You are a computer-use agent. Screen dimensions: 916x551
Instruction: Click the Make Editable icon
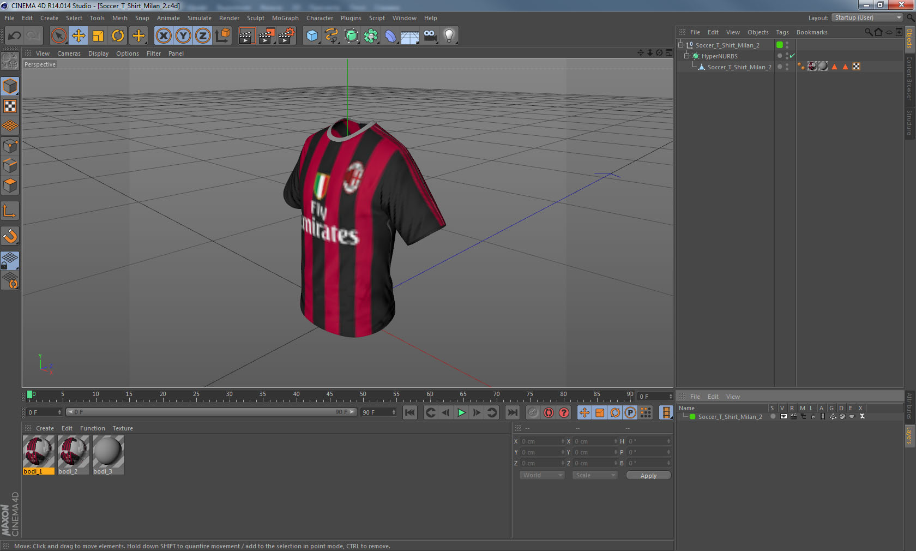(10, 62)
